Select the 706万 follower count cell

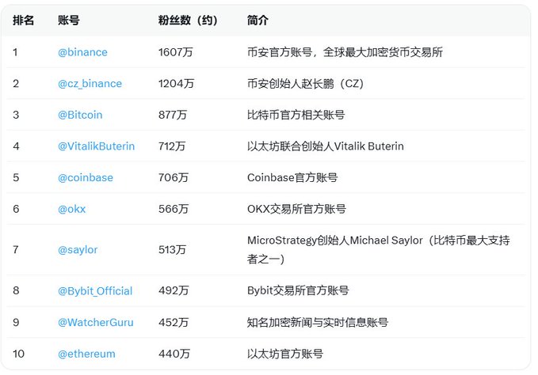(x=174, y=178)
